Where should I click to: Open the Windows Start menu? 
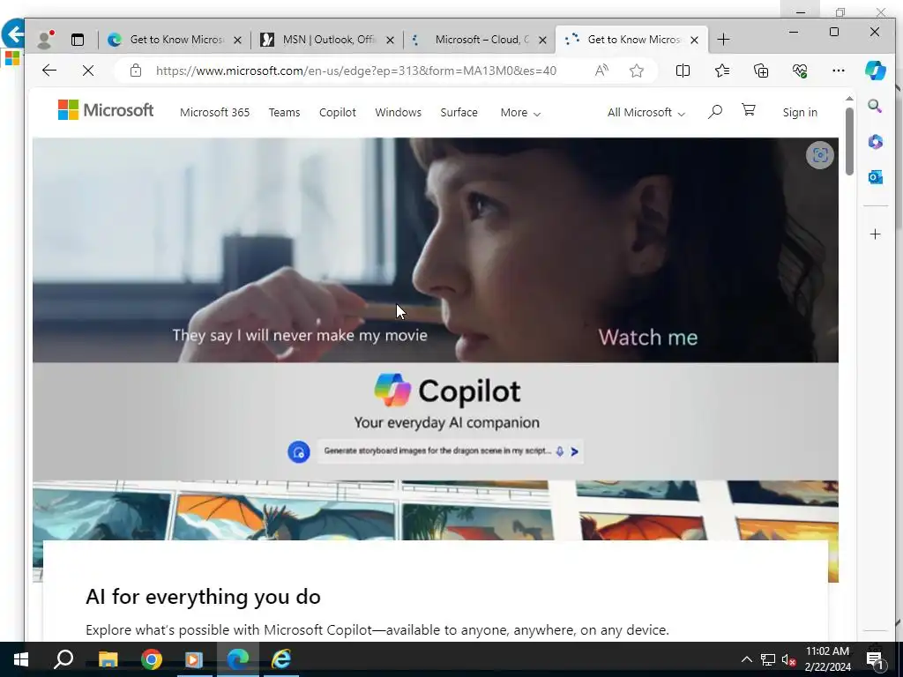21,659
